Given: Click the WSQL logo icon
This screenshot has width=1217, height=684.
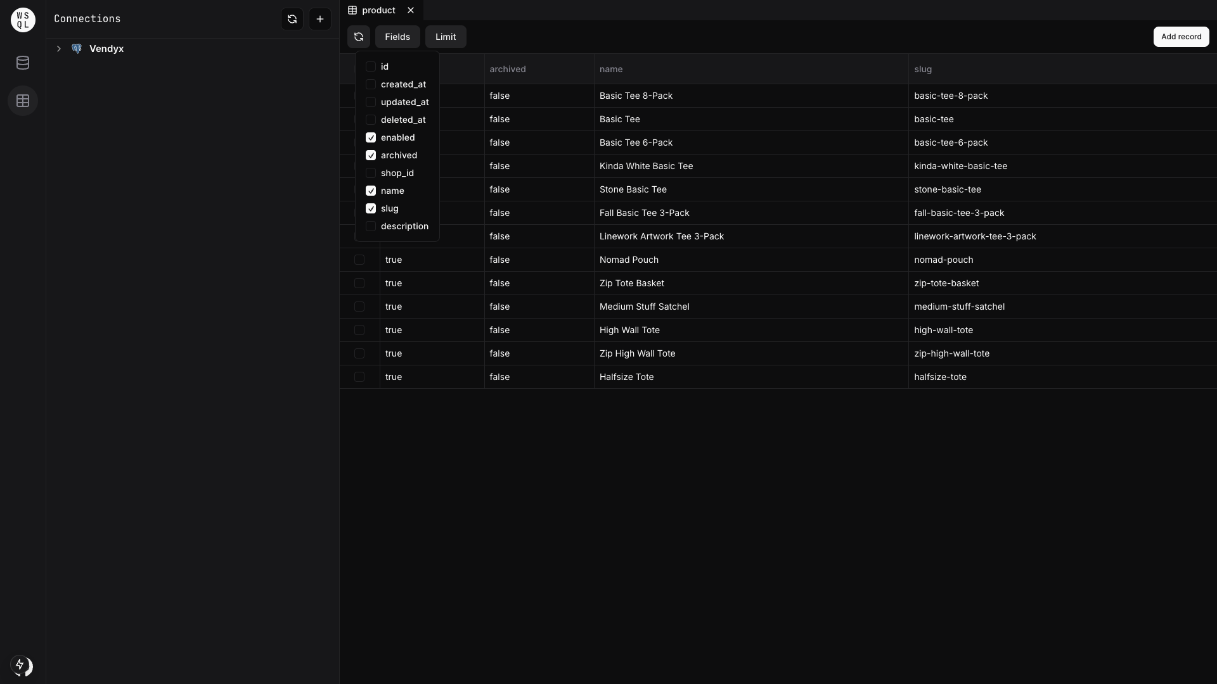Looking at the screenshot, I should tap(23, 20).
